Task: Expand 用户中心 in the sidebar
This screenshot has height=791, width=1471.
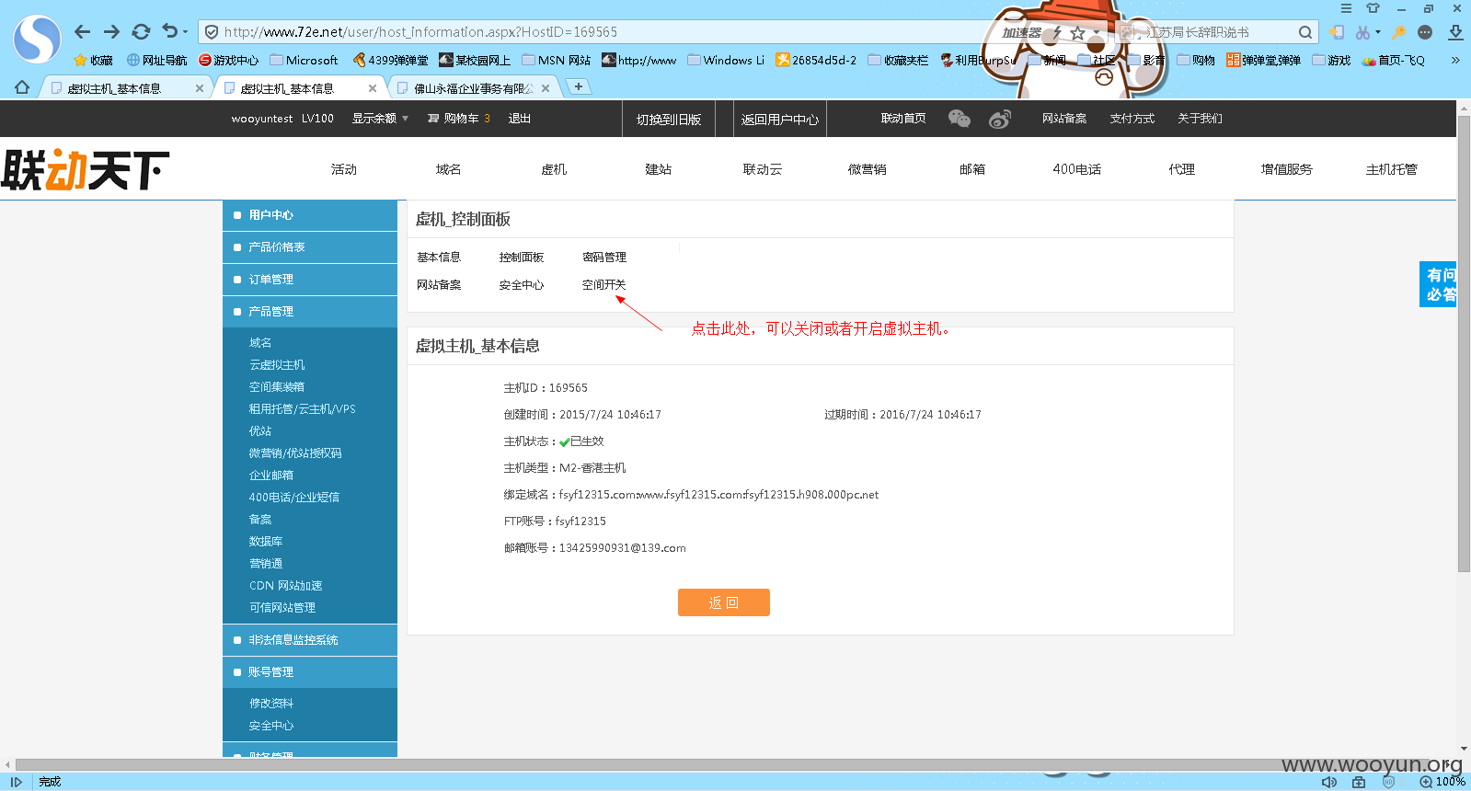Action: (310, 215)
